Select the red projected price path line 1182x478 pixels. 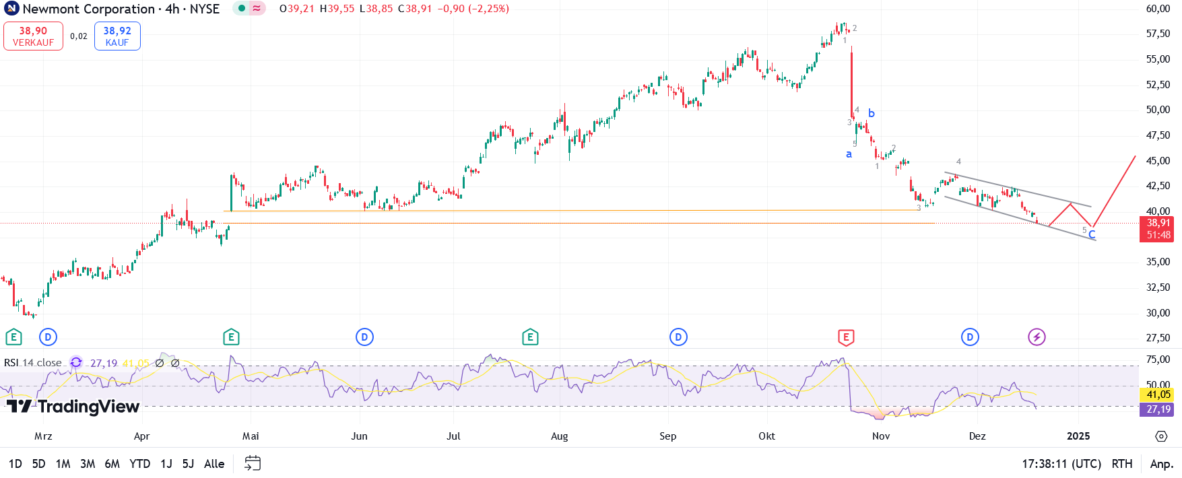1113,191
